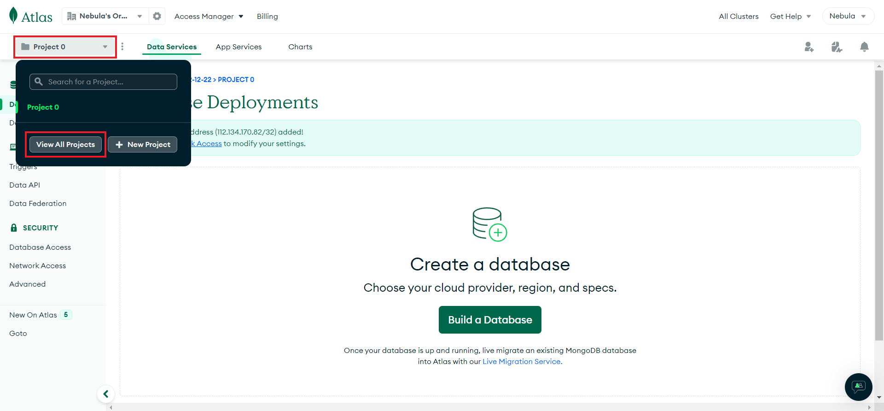Screen dimensions: 884x411
Task: Open the alerts bell icon
Action: (x=864, y=47)
